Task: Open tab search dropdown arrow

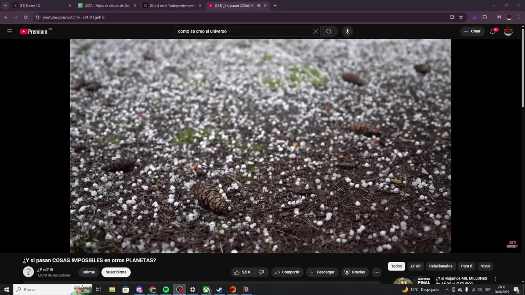Action: coord(5,6)
